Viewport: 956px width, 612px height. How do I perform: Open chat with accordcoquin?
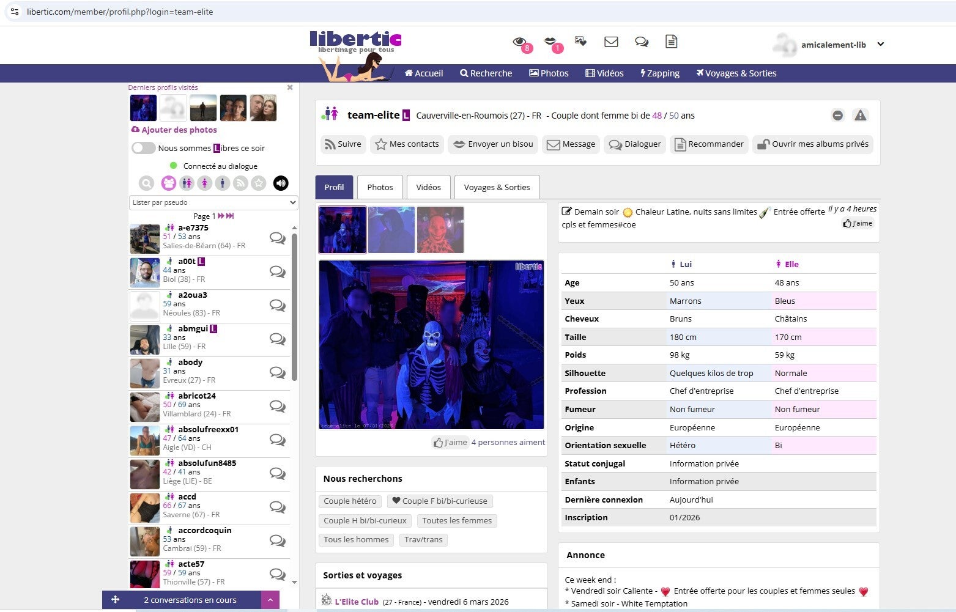tap(278, 540)
